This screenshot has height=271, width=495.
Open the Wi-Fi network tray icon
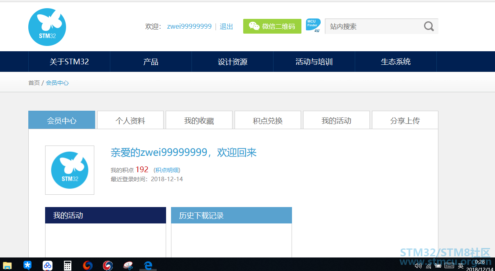[x=429, y=266]
